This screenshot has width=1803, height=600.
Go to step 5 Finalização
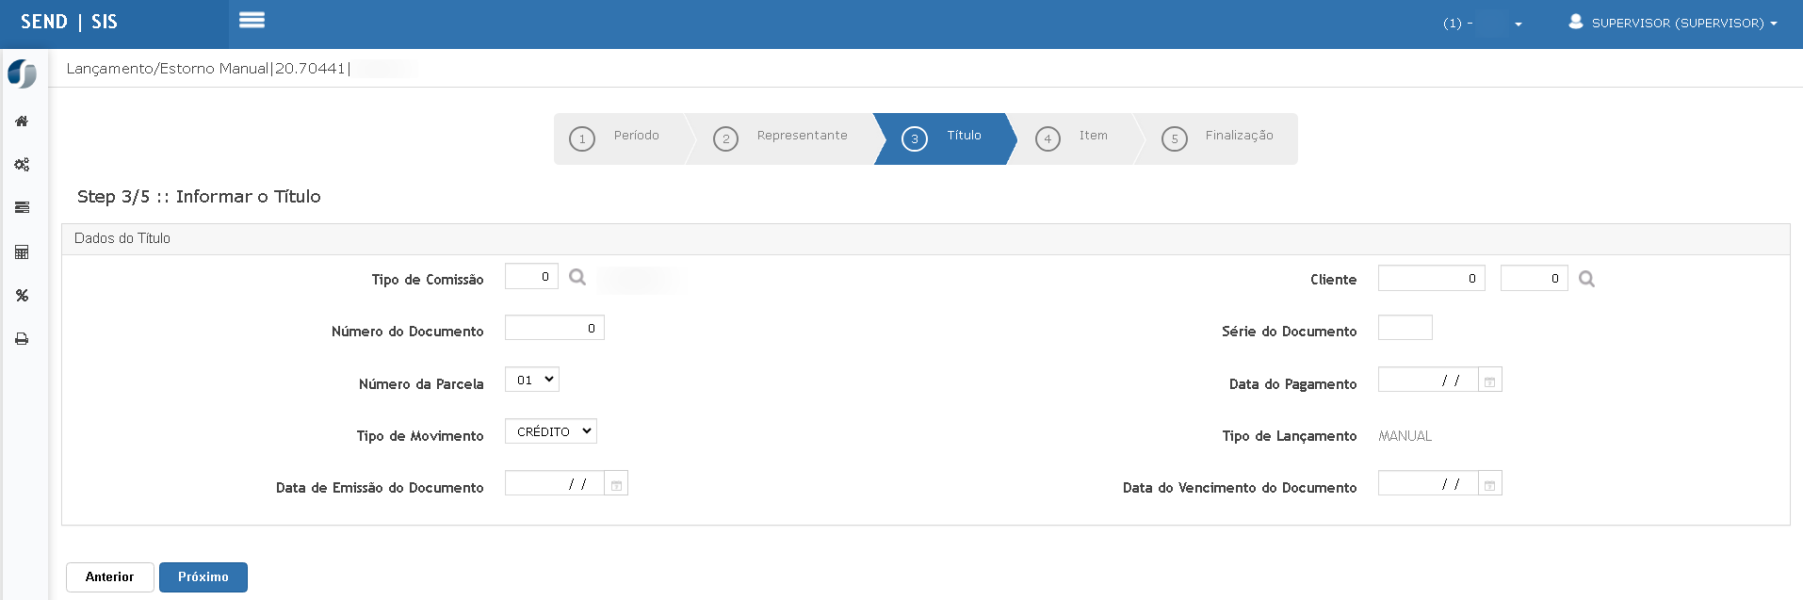[x=1220, y=138]
